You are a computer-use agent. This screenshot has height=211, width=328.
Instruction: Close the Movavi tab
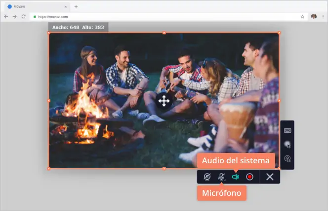point(66,7)
